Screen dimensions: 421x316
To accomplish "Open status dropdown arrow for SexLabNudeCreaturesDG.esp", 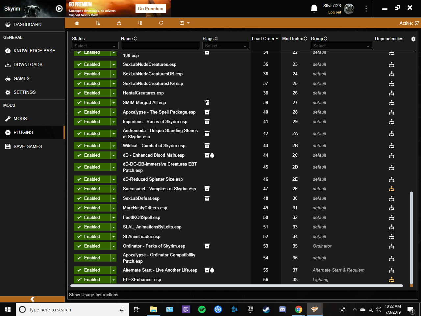I will [113, 84].
